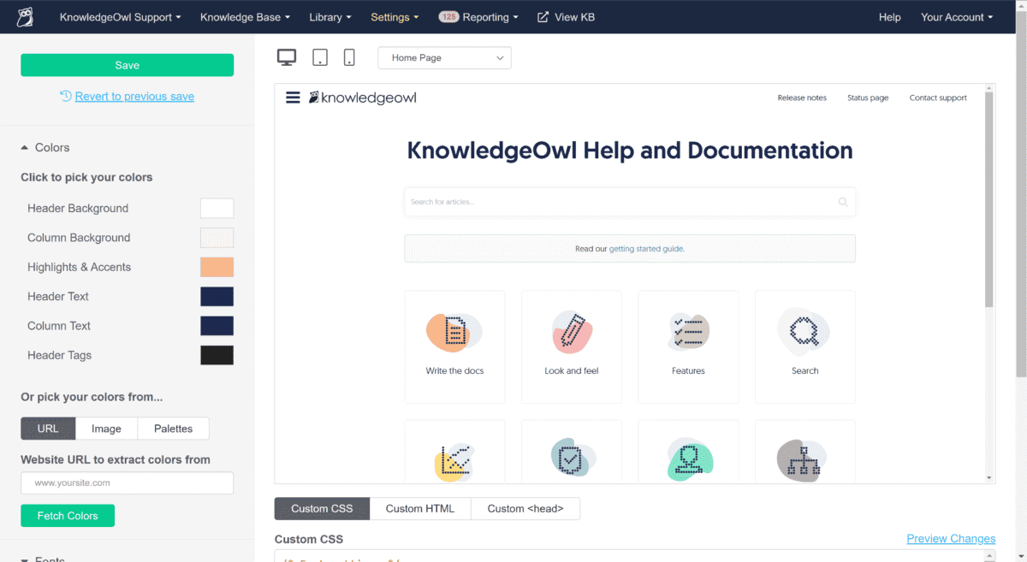This screenshot has height=562, width=1027.
Task: Switch to the mobile phone preview icon
Action: click(349, 57)
